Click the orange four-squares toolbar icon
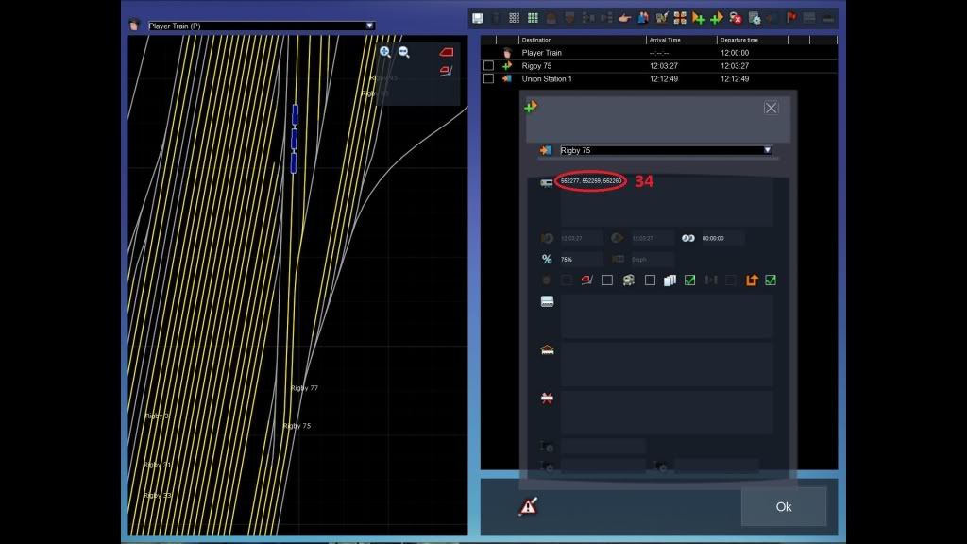Screen dimensions: 967x544 [680, 18]
